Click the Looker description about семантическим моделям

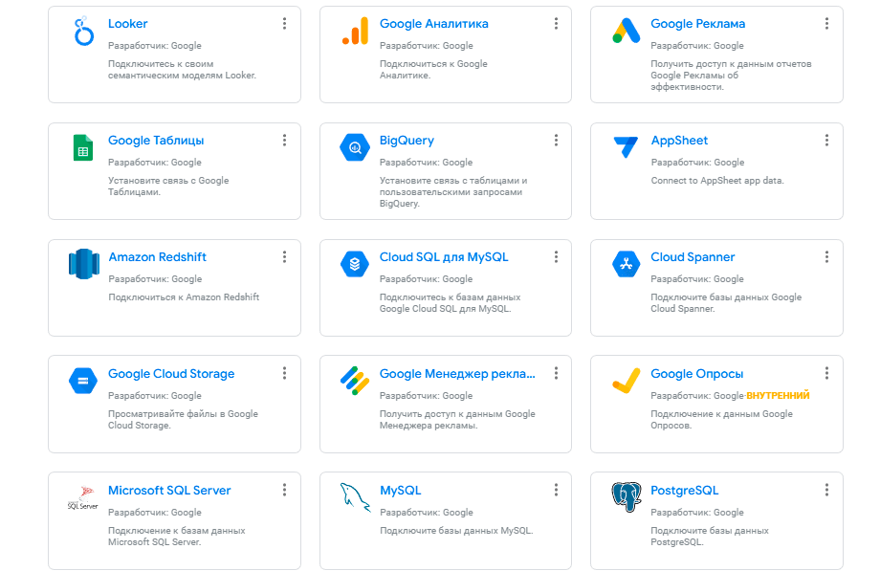[x=182, y=70]
